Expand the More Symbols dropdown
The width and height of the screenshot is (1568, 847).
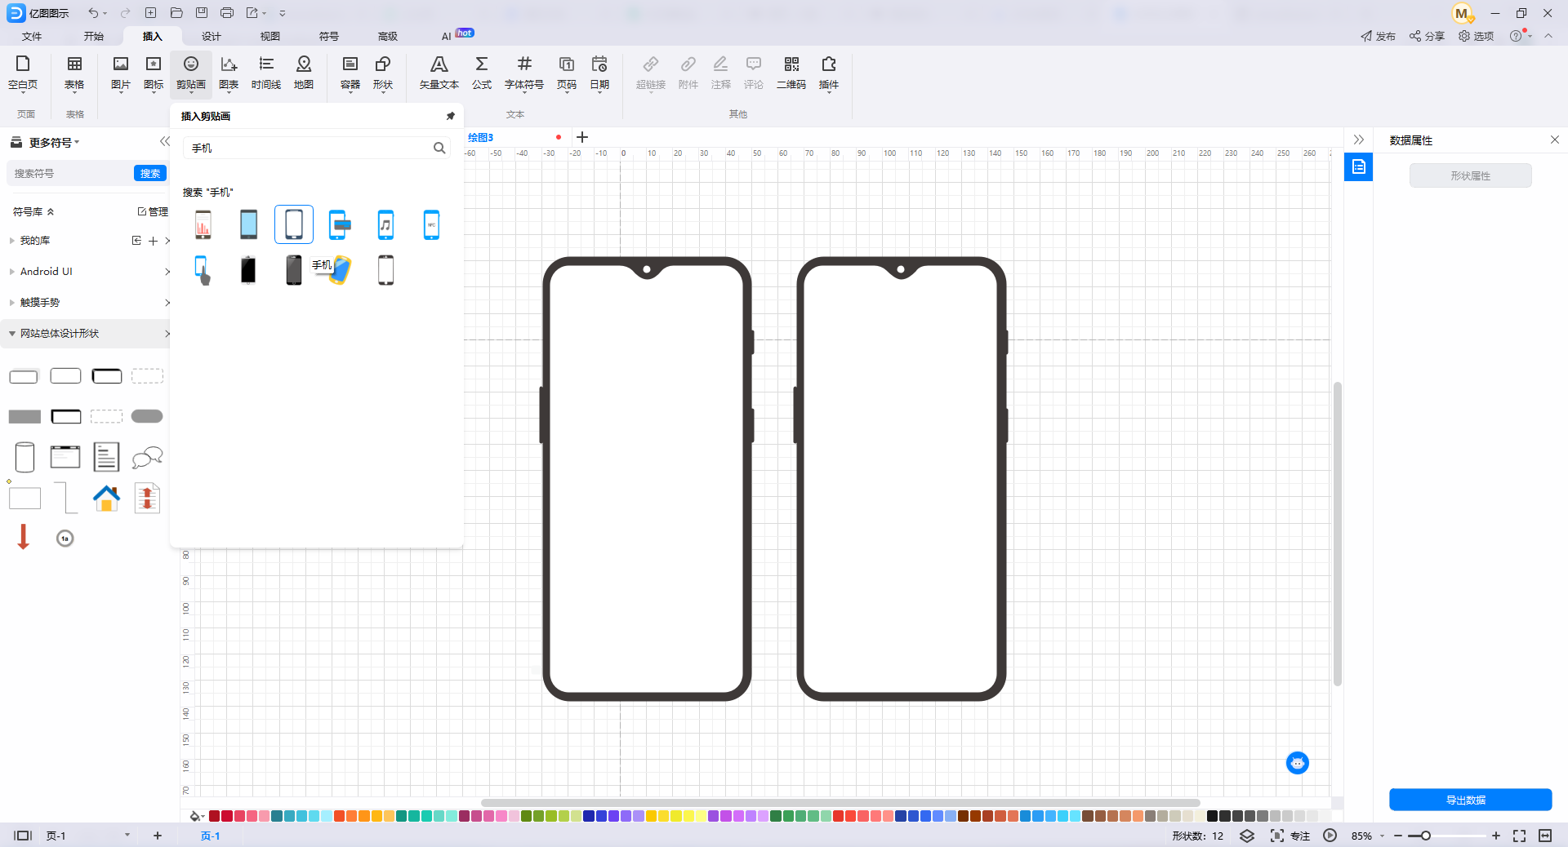54,142
